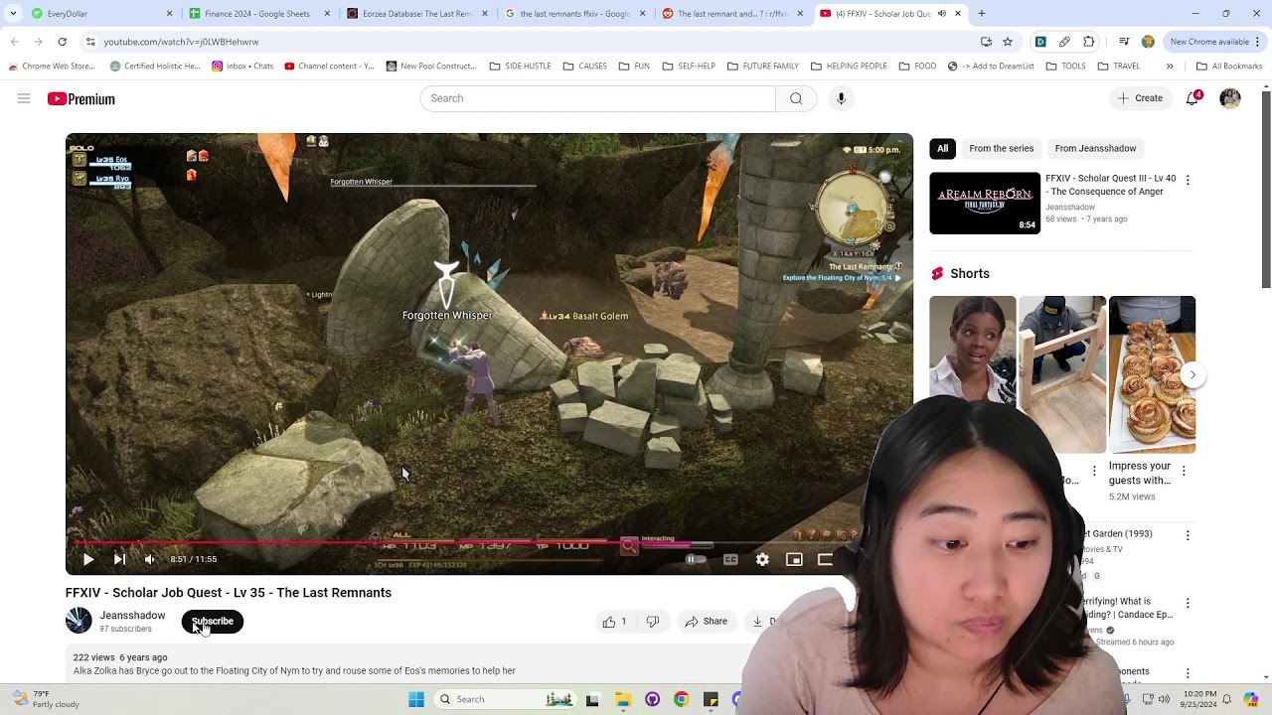Go back to previous page
The height and width of the screenshot is (715, 1272).
(x=15, y=42)
